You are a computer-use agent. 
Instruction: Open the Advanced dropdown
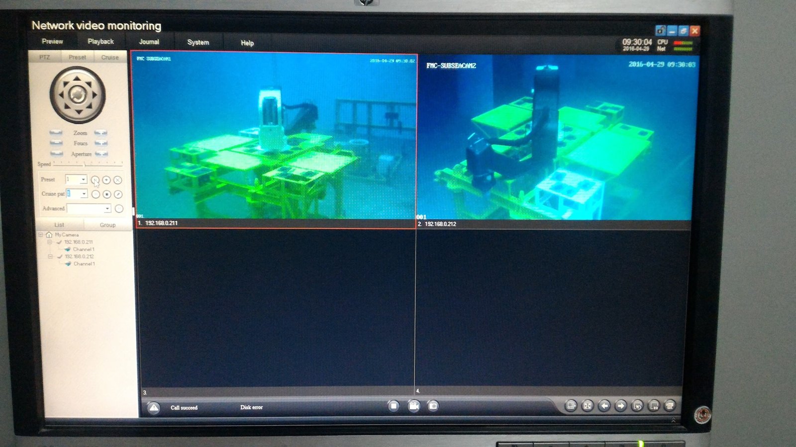pos(107,209)
